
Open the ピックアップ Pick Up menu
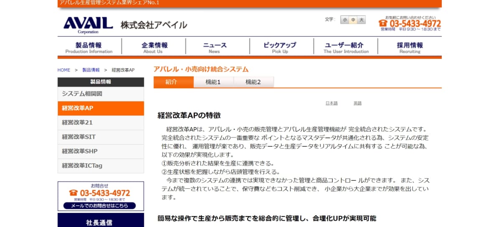click(281, 47)
